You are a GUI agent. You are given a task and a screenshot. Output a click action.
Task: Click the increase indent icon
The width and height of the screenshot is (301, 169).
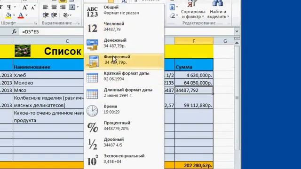click(x=54, y=15)
